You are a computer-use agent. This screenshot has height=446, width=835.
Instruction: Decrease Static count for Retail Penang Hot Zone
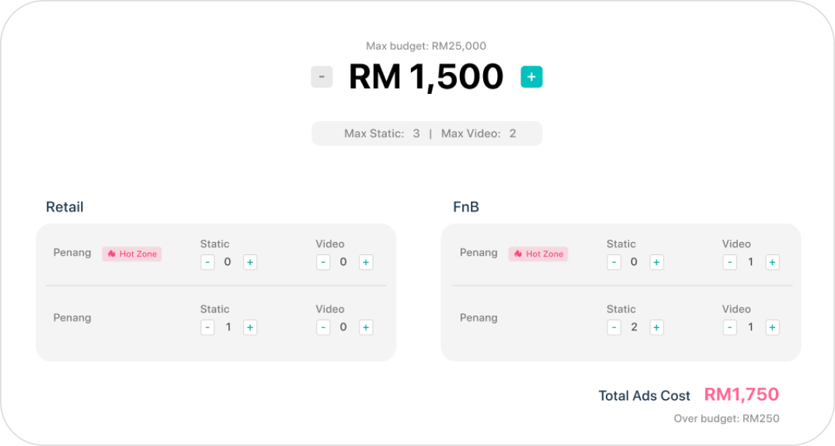tap(207, 262)
